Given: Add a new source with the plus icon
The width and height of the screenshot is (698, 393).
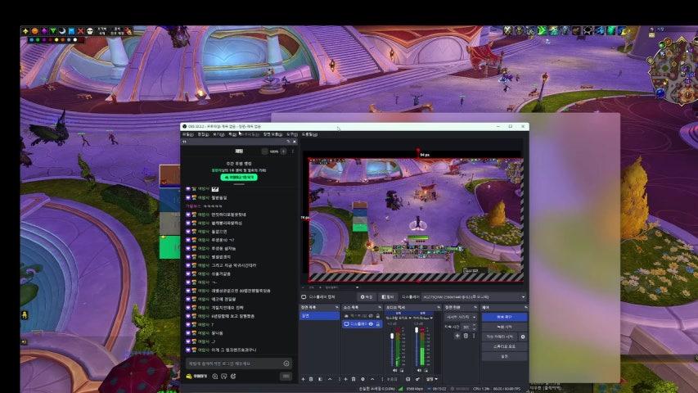Looking at the screenshot, I should [x=345, y=379].
